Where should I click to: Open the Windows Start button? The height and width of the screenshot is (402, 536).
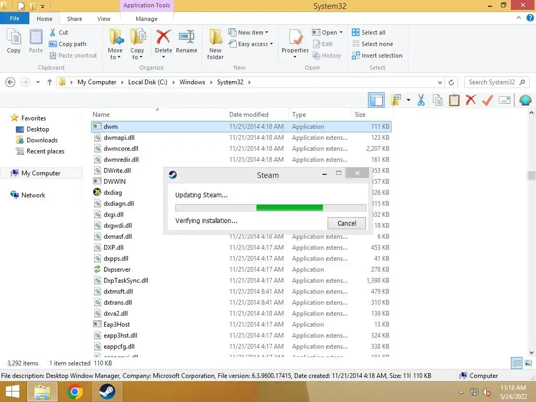13,392
